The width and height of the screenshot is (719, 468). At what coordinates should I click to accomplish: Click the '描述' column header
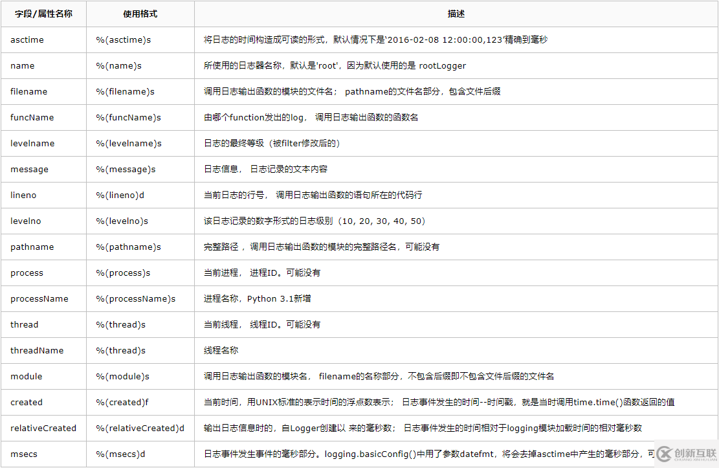coord(456,14)
